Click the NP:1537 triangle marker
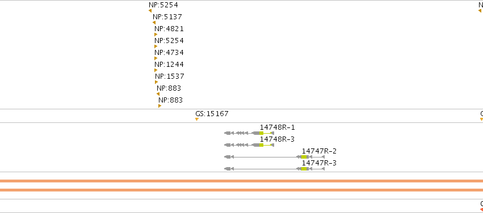Viewport: 483px width, 213px height. tap(157, 82)
